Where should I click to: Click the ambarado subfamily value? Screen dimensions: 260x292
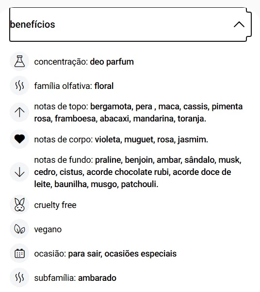(97, 278)
